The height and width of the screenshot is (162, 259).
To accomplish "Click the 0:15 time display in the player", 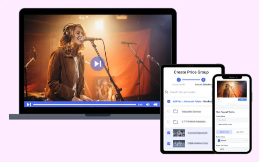I will point(140,105).
